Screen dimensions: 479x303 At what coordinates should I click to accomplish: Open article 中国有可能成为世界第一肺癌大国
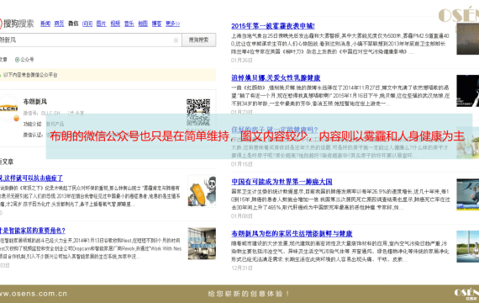click(282, 182)
